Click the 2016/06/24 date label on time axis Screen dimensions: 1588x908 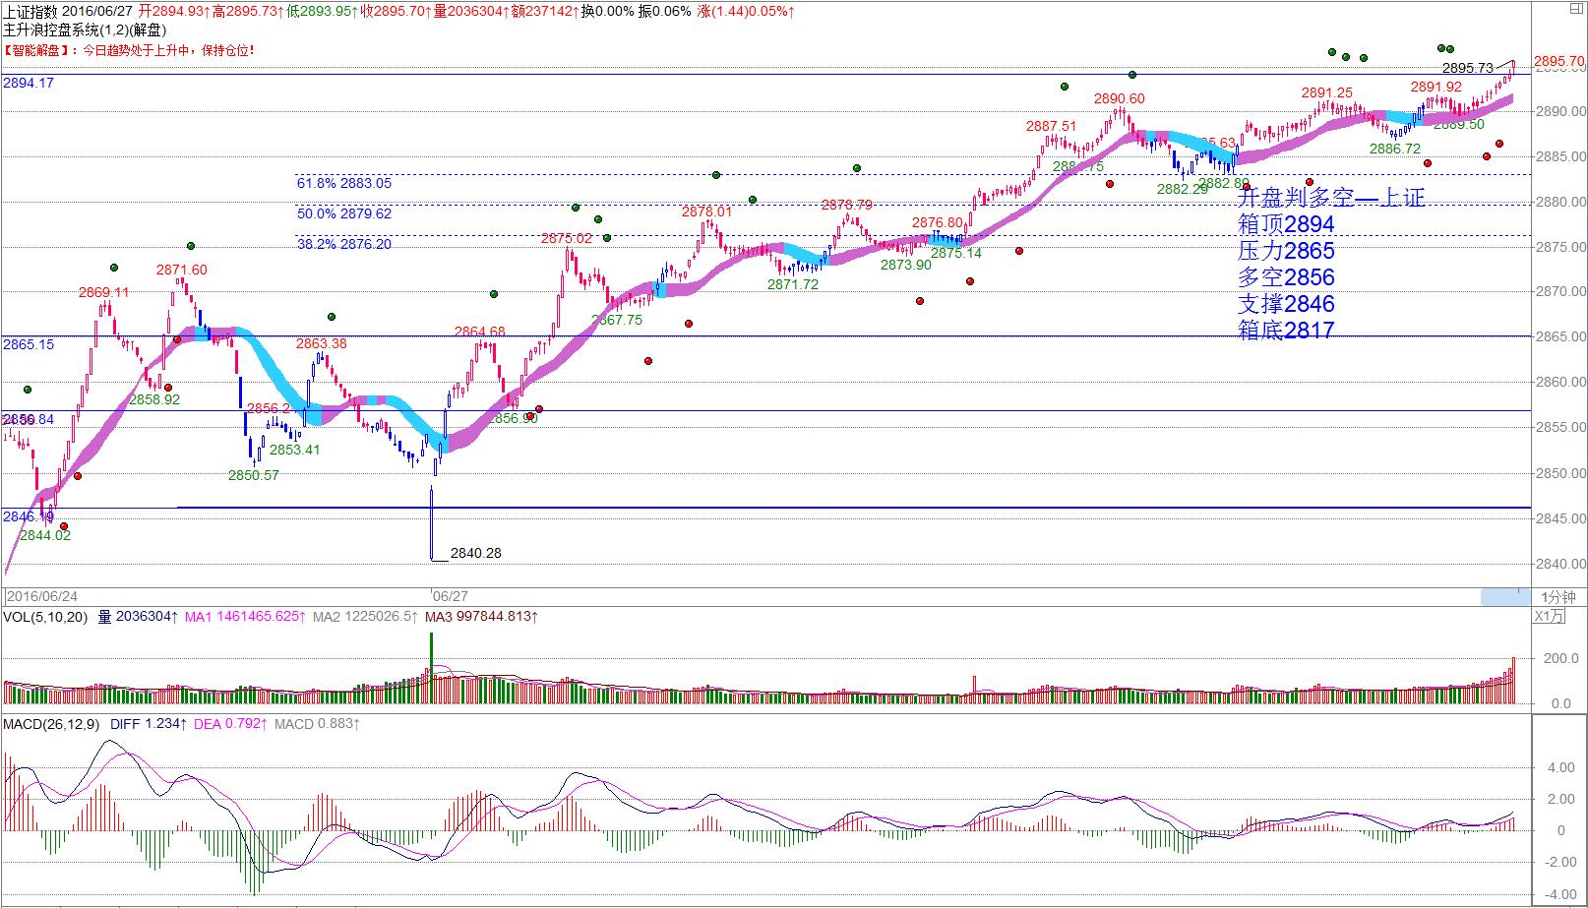coord(42,596)
